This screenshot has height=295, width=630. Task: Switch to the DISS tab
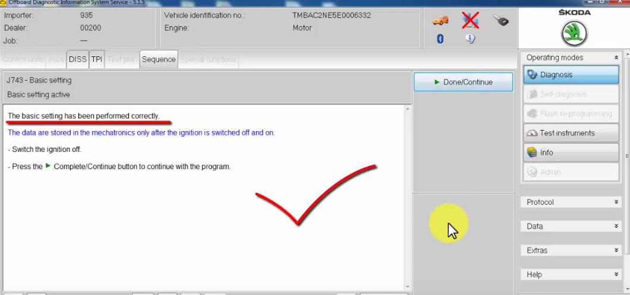pyautogui.click(x=78, y=59)
